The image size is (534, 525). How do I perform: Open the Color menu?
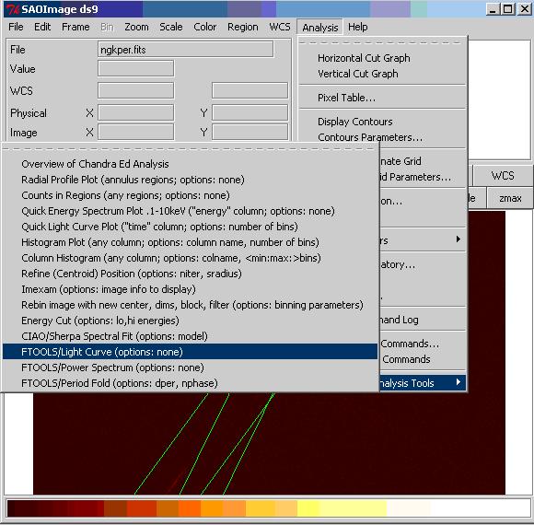(x=204, y=27)
